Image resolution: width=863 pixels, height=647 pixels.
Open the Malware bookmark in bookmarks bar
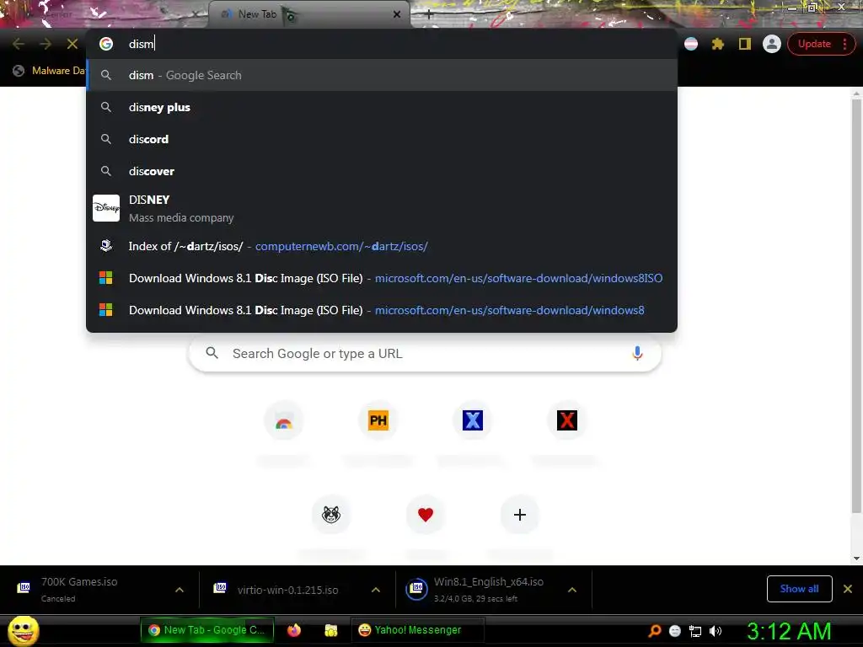pos(51,71)
